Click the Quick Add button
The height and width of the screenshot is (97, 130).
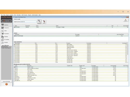(6, 21)
